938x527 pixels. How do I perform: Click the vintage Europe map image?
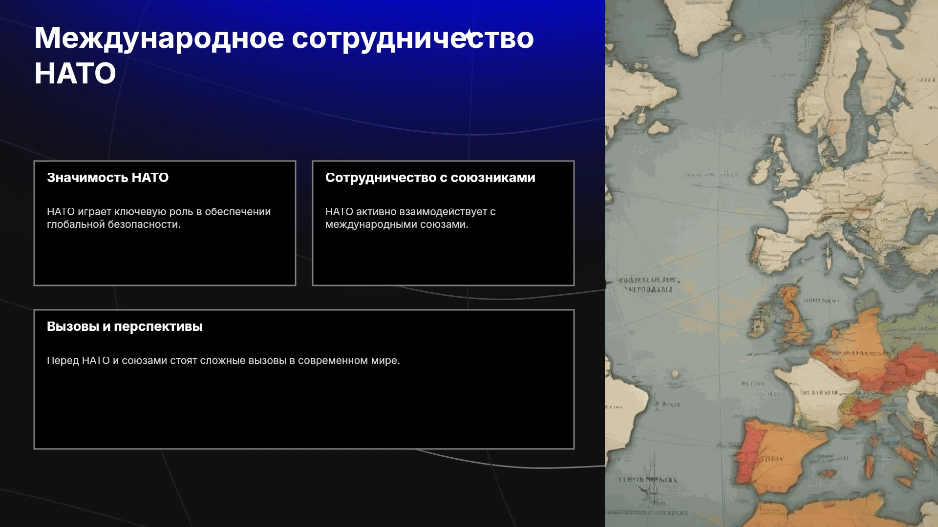(771, 263)
